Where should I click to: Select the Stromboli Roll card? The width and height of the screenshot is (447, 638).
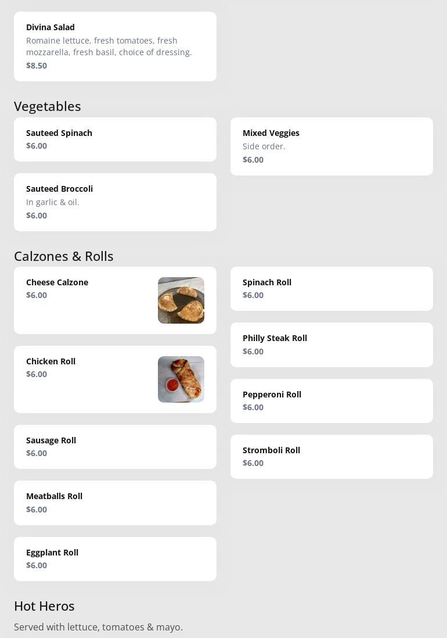point(331,457)
